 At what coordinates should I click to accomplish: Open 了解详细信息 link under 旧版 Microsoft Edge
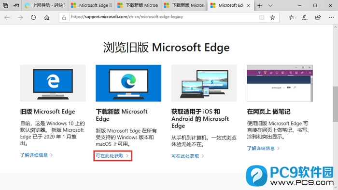pyautogui.click(x=36, y=155)
